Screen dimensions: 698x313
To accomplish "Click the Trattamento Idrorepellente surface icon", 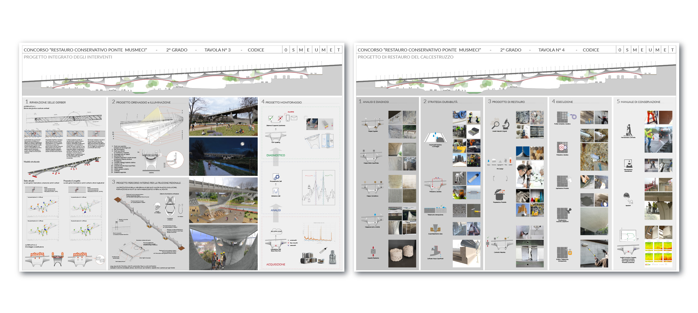I will coord(435,209).
